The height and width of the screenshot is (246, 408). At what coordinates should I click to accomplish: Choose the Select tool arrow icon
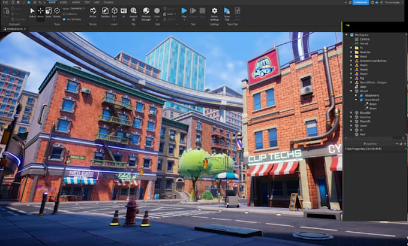(x=32, y=11)
